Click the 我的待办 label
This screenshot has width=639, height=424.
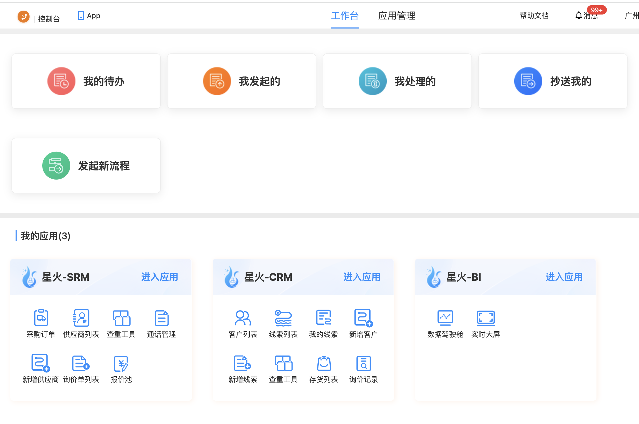click(x=104, y=81)
